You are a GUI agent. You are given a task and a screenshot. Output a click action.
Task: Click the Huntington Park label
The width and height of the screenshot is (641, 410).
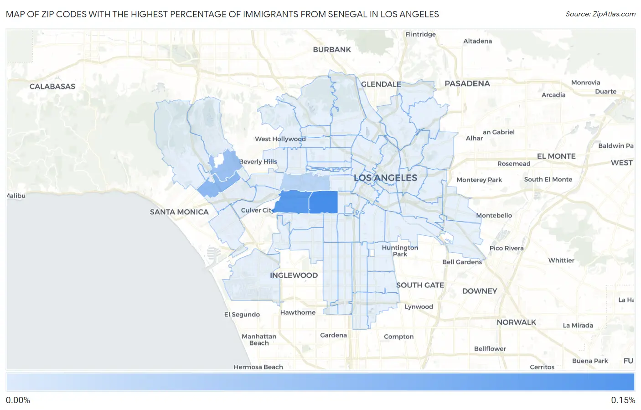tap(400, 251)
